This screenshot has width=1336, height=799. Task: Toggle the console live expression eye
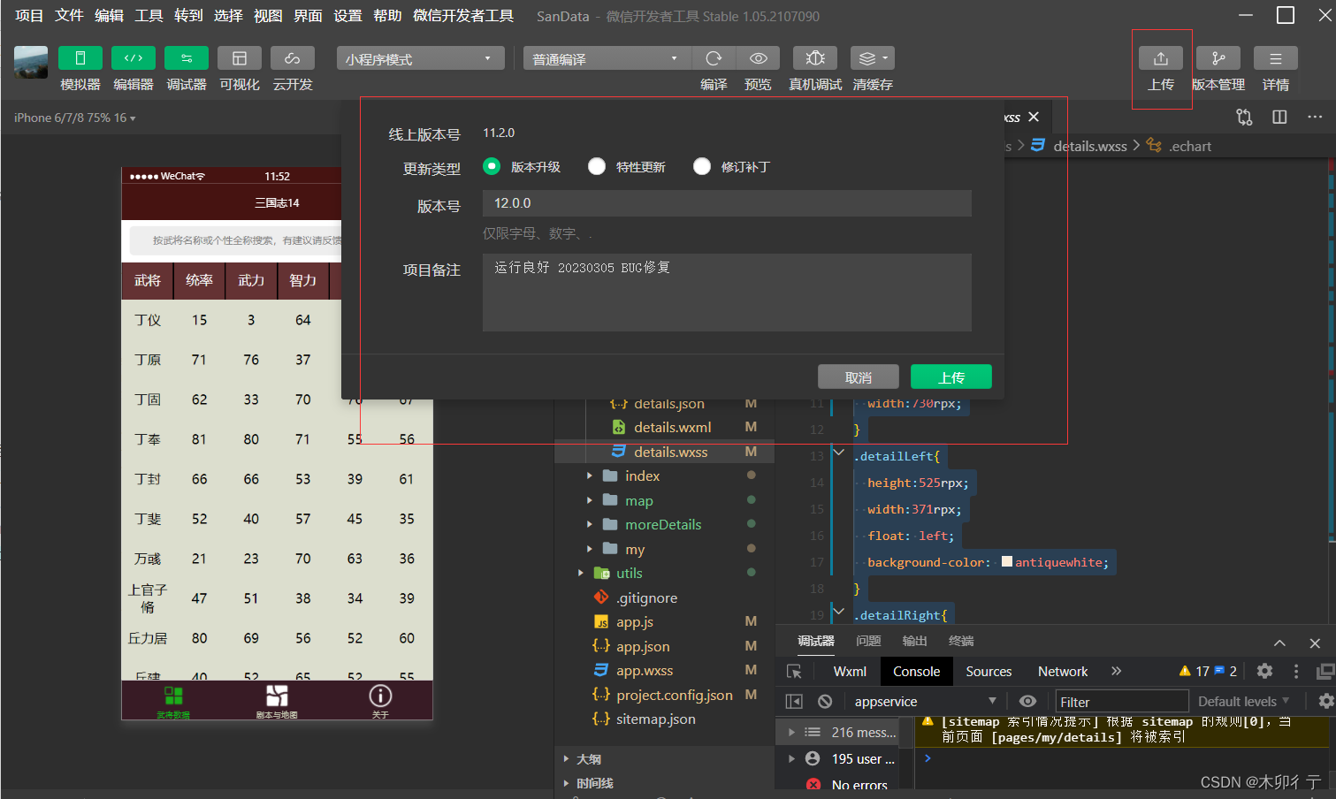[x=1027, y=702]
